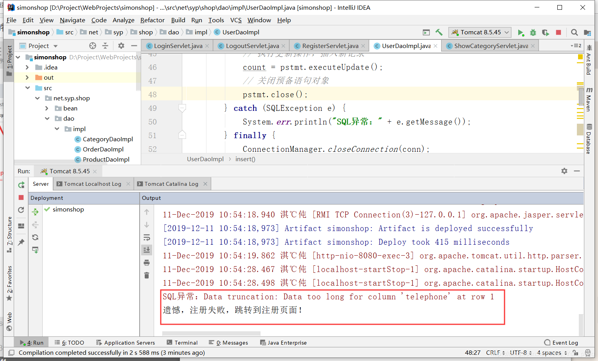The height and width of the screenshot is (361, 598).
Task: Open 0: Messages tool window
Action: (228, 343)
